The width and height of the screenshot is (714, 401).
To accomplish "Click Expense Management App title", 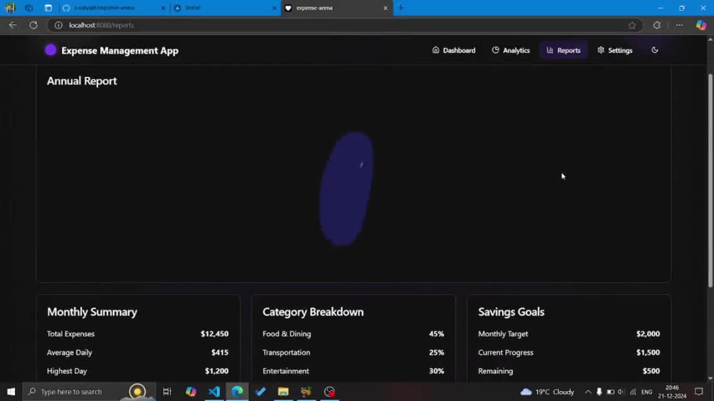I will (x=120, y=51).
